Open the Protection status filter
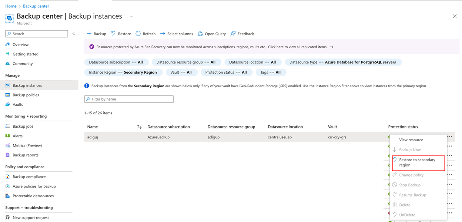The width and height of the screenshot is (462, 222). [227, 72]
